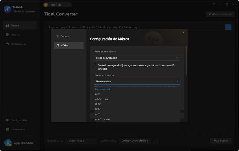239x151 pixels.
Task: Close the Configuración de Música dialog
Action: (183, 32)
